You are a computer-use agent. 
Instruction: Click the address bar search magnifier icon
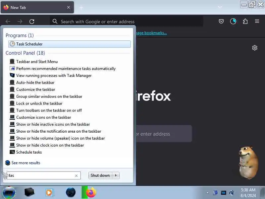tap(55, 21)
